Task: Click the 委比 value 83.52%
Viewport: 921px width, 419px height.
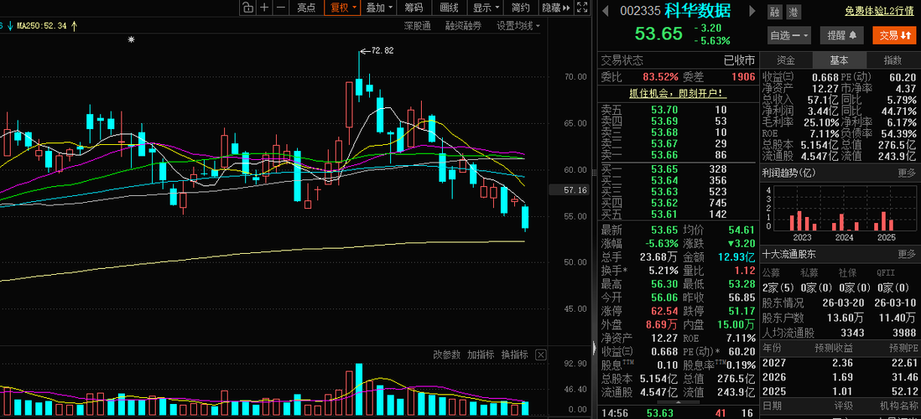Action: click(x=661, y=77)
